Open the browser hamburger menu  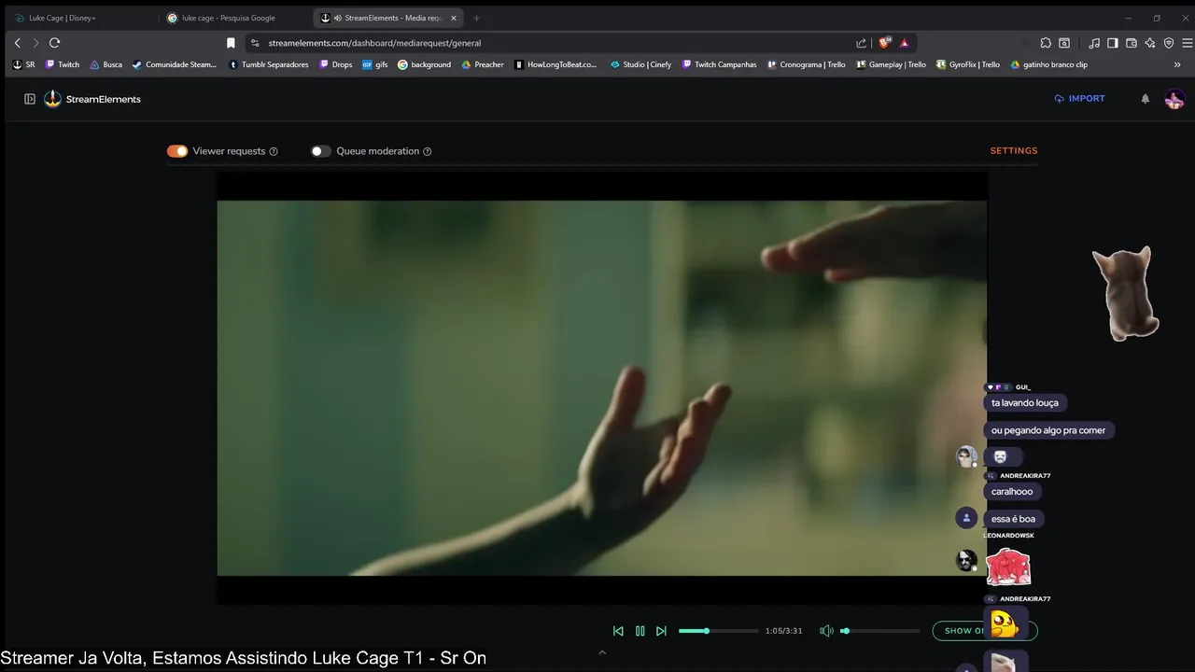1187,43
